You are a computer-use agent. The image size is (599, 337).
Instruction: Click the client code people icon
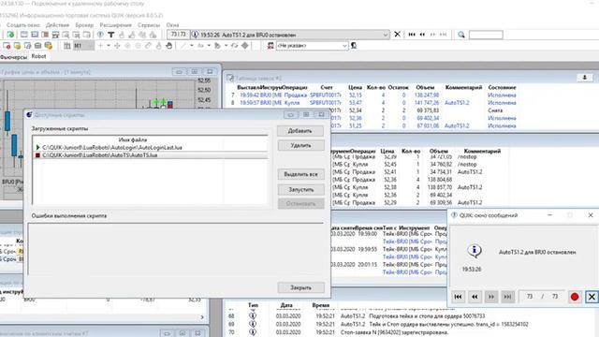[x=270, y=46]
